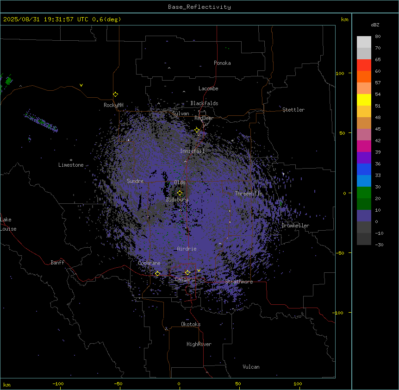This screenshot has height=390, width=399.
Task: Click the Didsbury town label
Action: coord(177,200)
